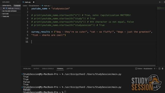
Task: Switch to the TERMINAL tab
Action: (60, 69)
